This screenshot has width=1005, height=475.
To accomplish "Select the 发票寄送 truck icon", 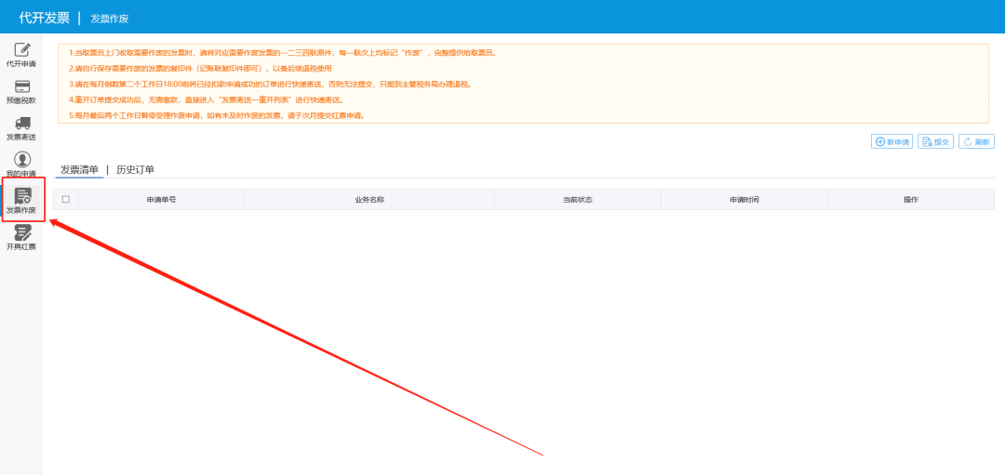I will [21, 128].
